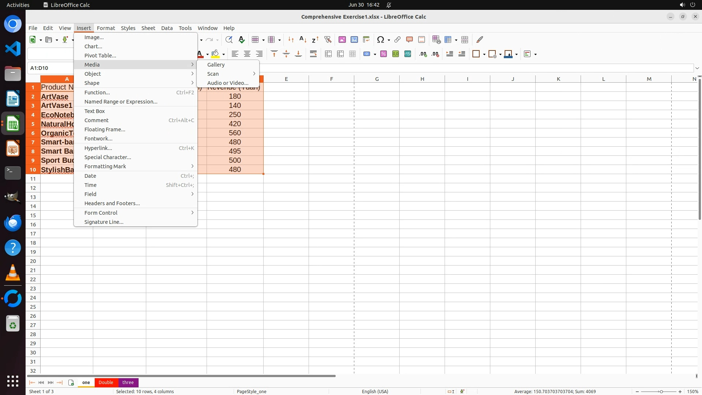Click the yellow Background Color swatch
The width and height of the screenshot is (702, 395).
point(215,54)
